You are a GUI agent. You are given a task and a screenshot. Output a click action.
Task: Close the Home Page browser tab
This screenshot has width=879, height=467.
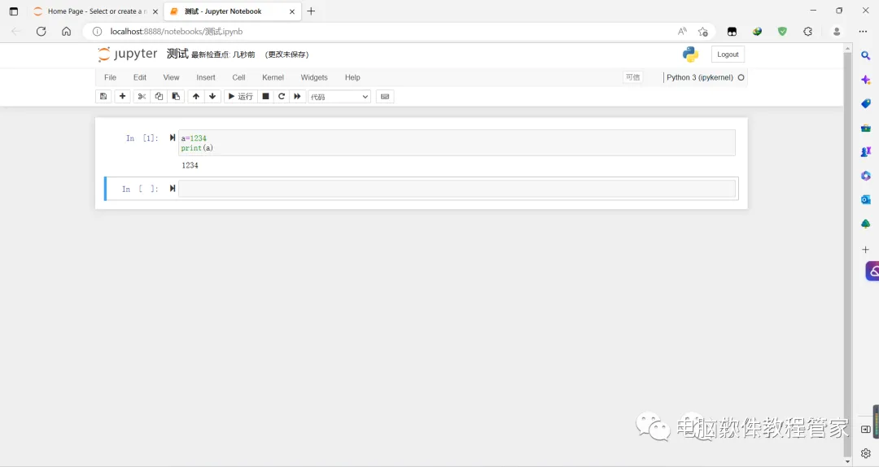(x=155, y=11)
